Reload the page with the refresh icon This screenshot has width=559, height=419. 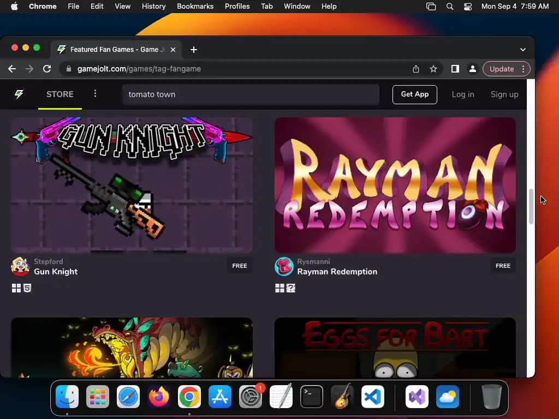(47, 69)
